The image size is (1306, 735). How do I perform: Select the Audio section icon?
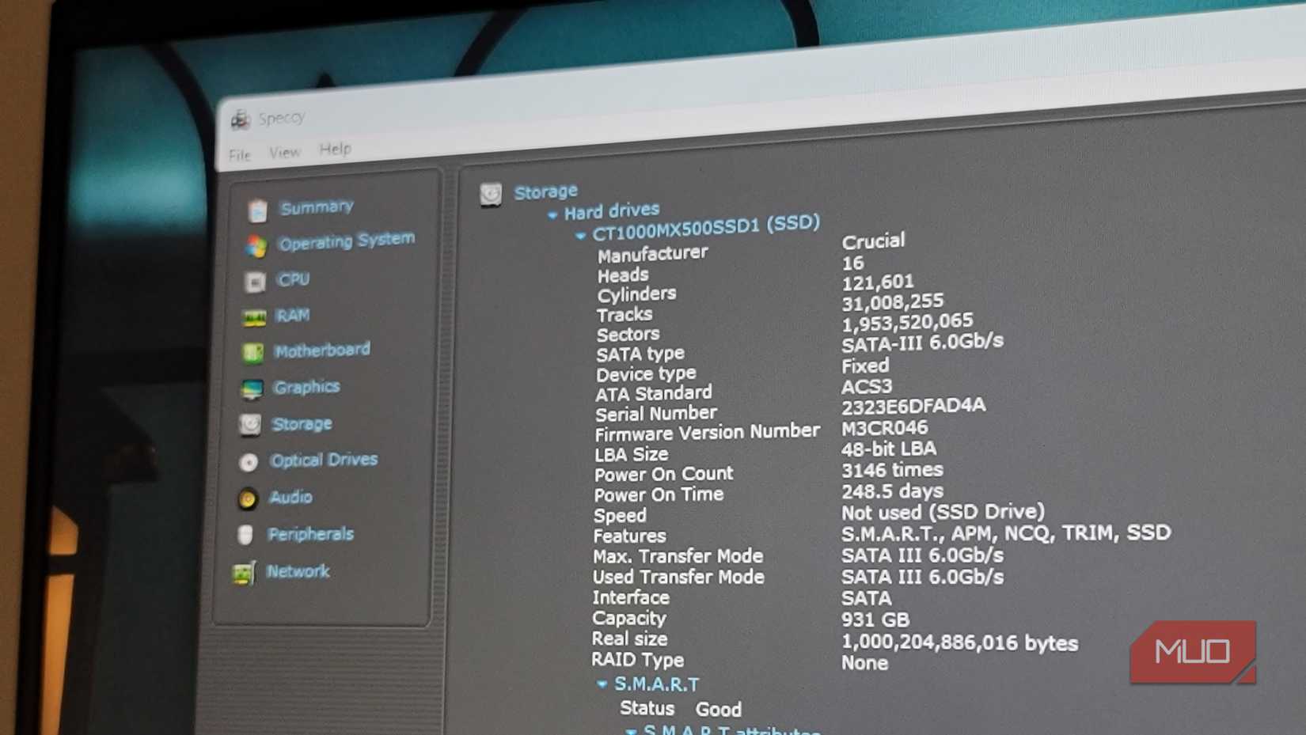coord(249,498)
